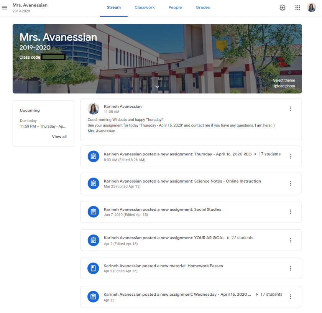
Task: Click the Homework Passes material icon
Action: tap(93, 268)
